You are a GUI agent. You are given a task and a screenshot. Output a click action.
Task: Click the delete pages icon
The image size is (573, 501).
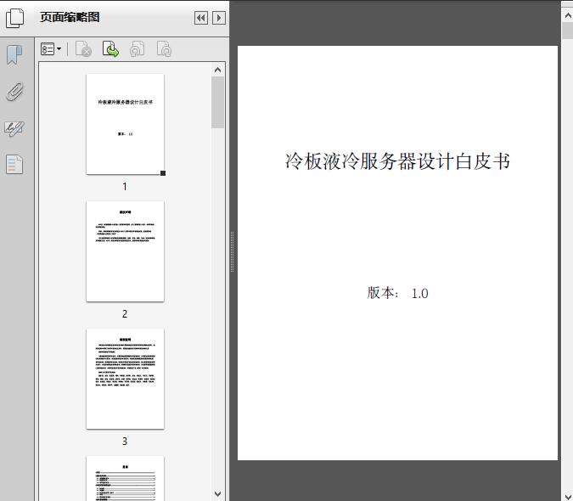point(83,49)
